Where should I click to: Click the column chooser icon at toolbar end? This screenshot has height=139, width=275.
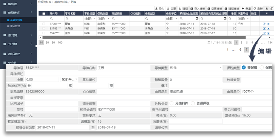coord(272,8)
